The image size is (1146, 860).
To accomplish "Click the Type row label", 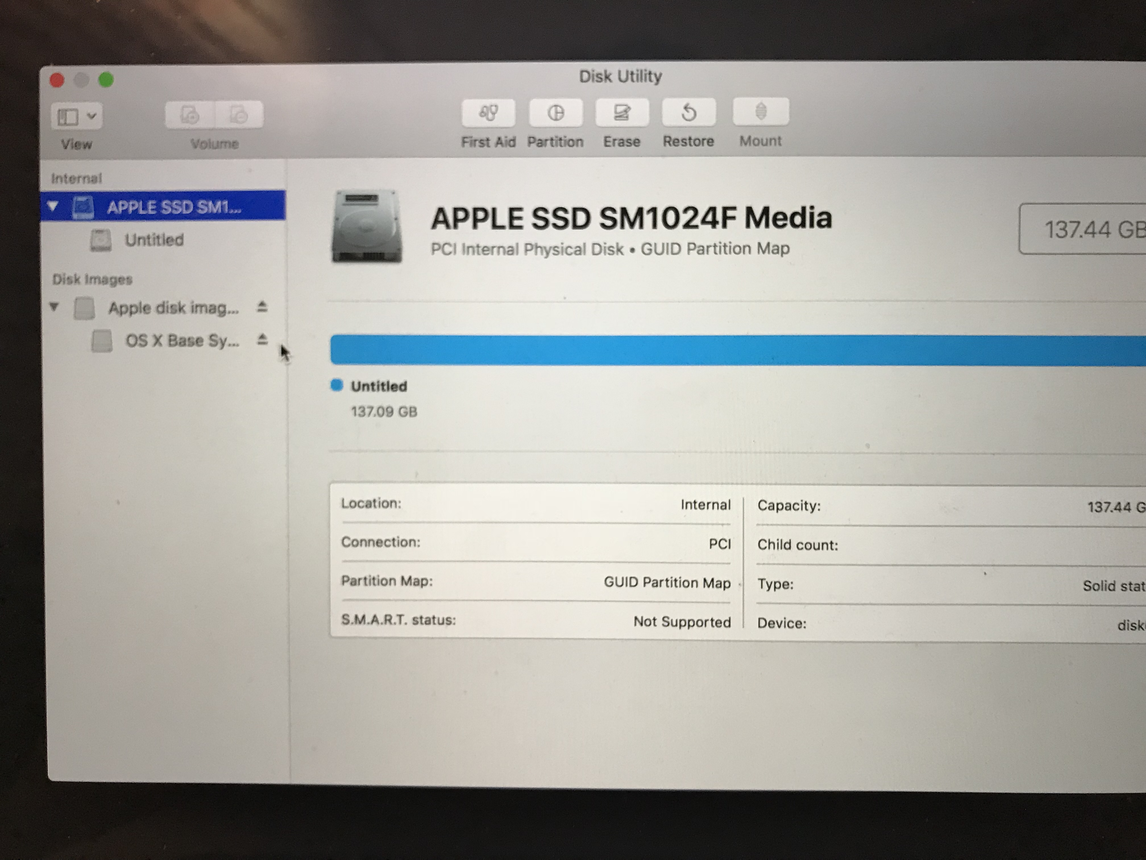I will [x=776, y=584].
